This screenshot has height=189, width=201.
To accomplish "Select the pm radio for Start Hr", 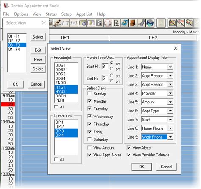I will point(112,69).
